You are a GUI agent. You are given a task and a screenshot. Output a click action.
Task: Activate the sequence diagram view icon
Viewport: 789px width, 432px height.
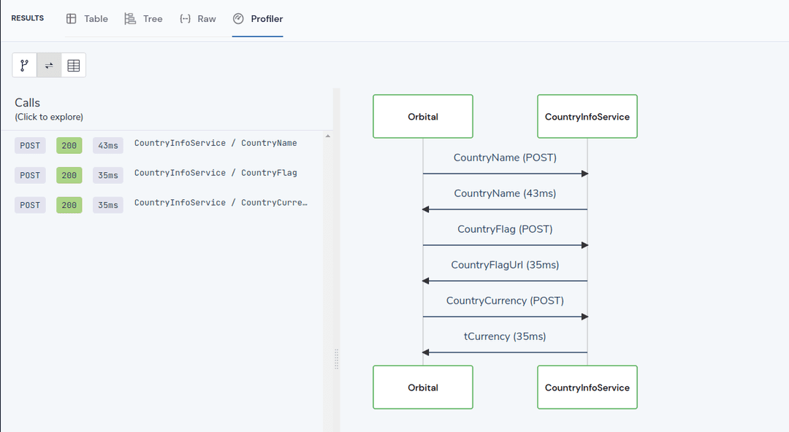coord(48,64)
